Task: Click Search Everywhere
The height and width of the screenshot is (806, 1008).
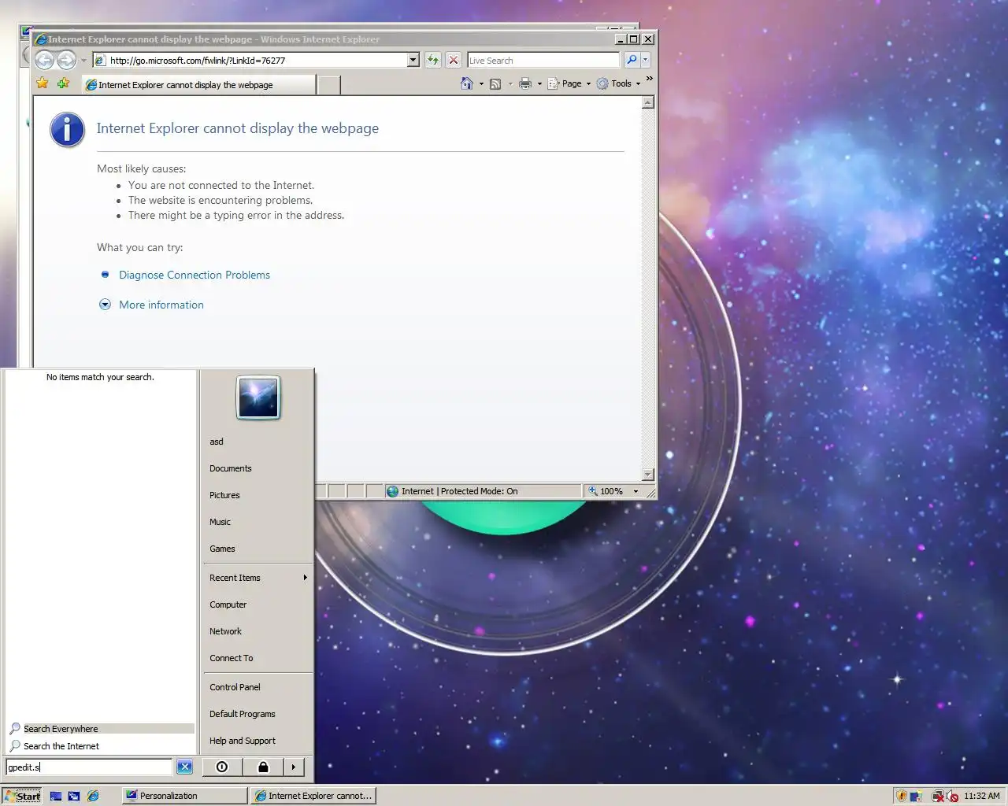Action: pos(101,729)
